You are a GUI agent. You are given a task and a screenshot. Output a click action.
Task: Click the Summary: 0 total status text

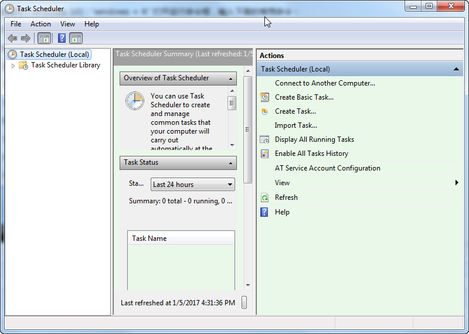(x=181, y=201)
